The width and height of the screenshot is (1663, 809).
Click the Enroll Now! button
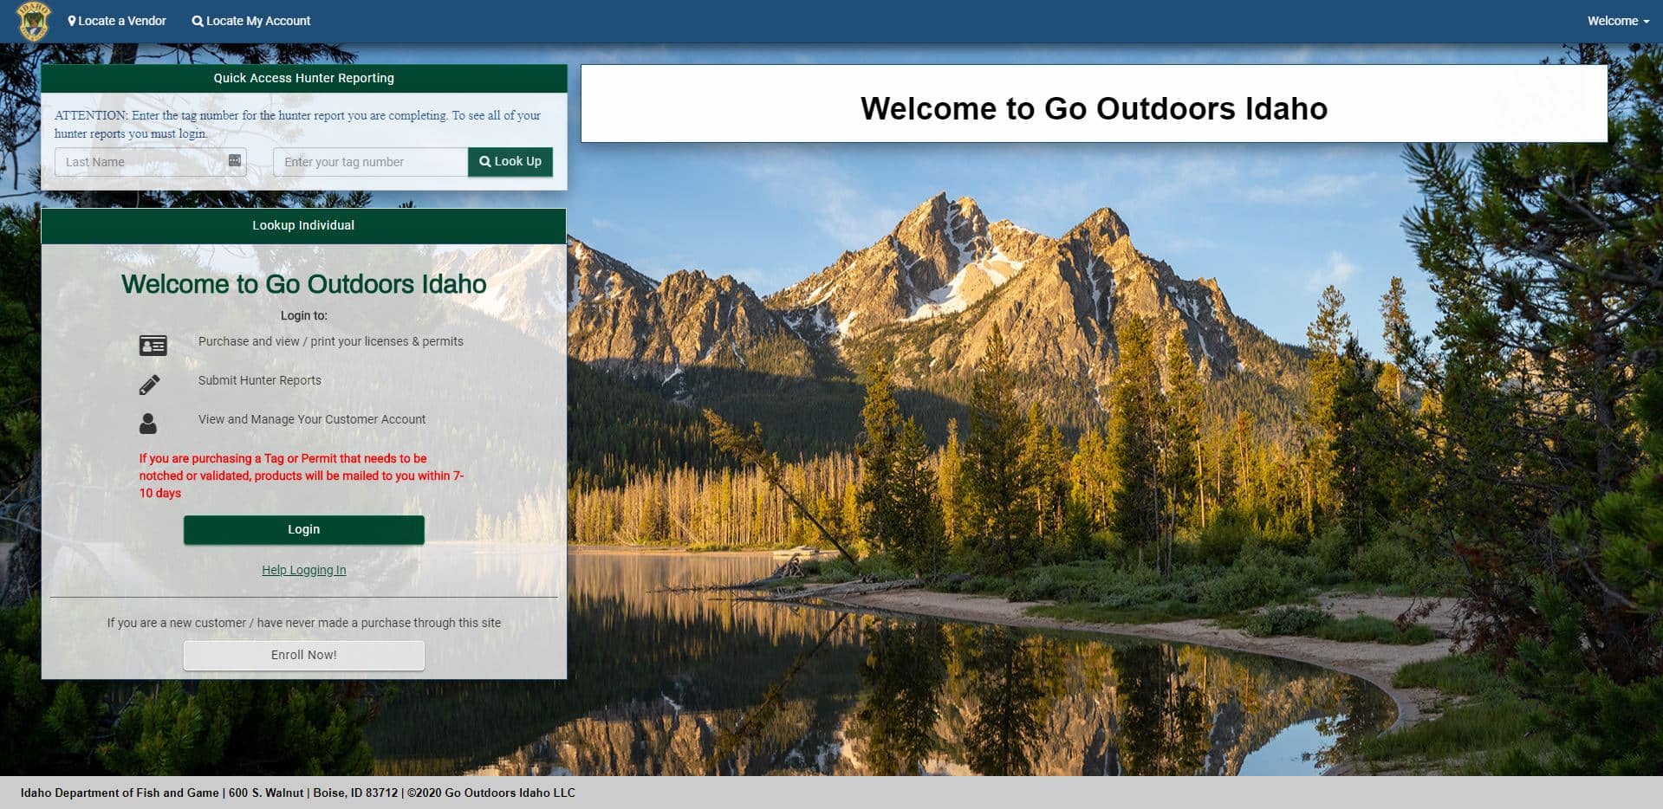304,656
